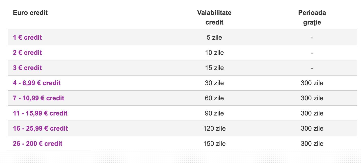Open the "7 - 10,99 € credit" link

pyautogui.click(x=38, y=98)
